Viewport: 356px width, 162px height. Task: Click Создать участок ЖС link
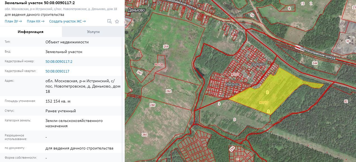coord(67,21)
